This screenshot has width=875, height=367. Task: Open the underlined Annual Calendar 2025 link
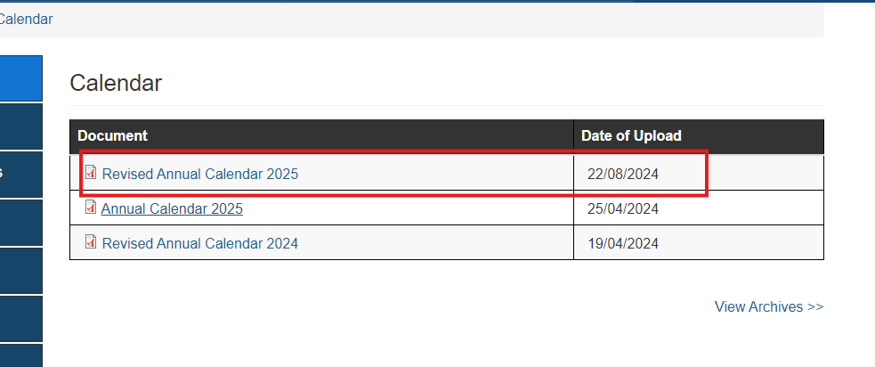coord(172,209)
